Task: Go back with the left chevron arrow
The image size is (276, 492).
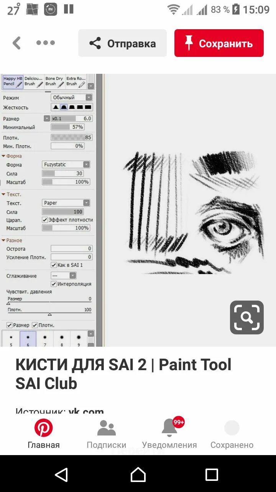Action: point(16,43)
